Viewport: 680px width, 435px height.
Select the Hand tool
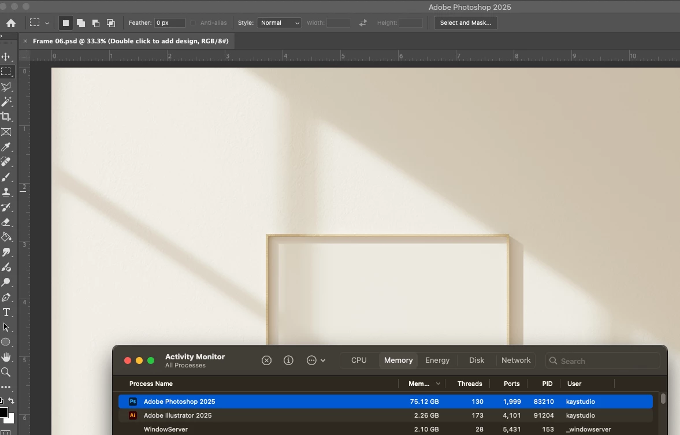(x=6, y=357)
